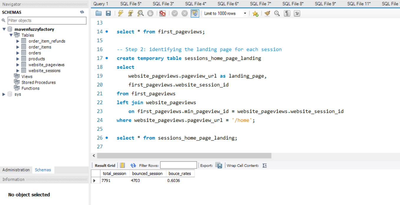This screenshot has height=205, width=400.
Task: Focus the Filter Rows input field
Action: tap(178, 165)
